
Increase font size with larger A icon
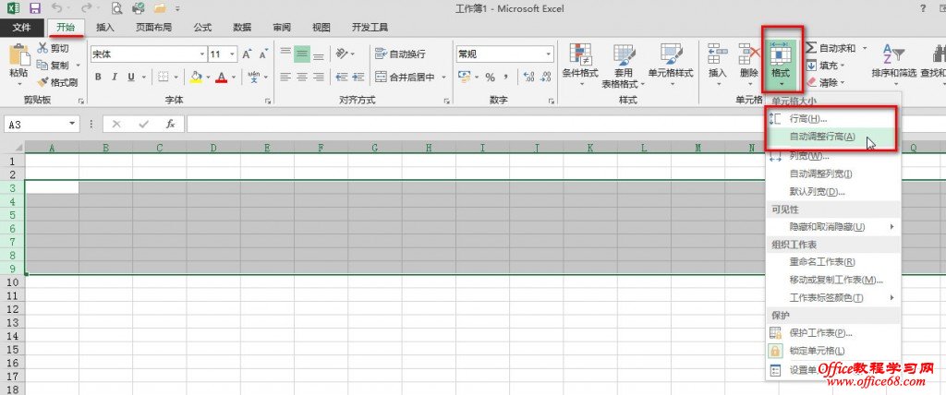(x=247, y=54)
